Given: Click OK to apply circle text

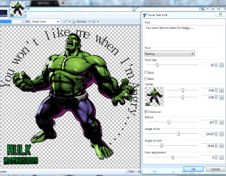Looking at the screenshot, I should 194,169.
